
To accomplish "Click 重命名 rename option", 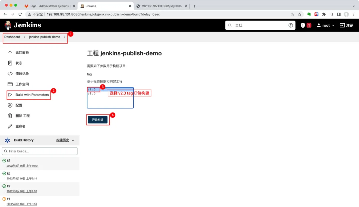I will (x=21, y=126).
